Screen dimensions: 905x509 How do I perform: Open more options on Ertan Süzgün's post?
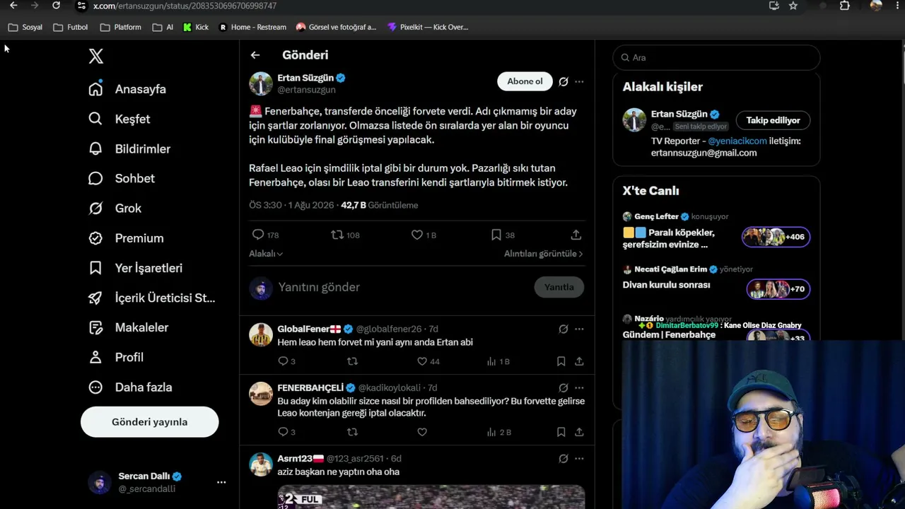tap(579, 81)
